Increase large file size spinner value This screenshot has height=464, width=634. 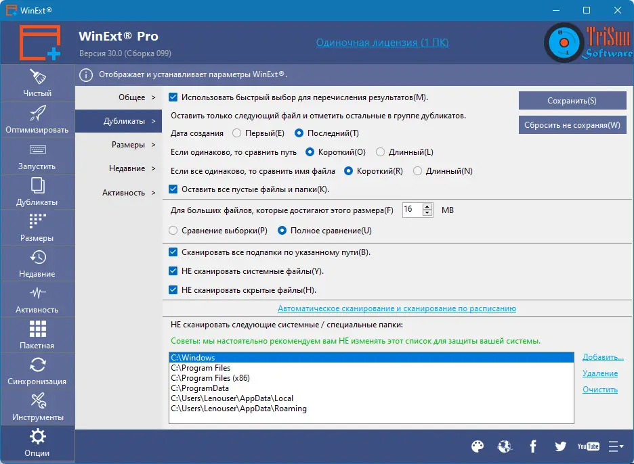pyautogui.click(x=427, y=207)
